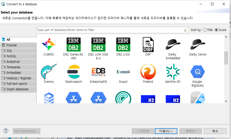The width and height of the screenshot is (231, 139).
Task: Show Embedded databases
Action: point(19,73)
